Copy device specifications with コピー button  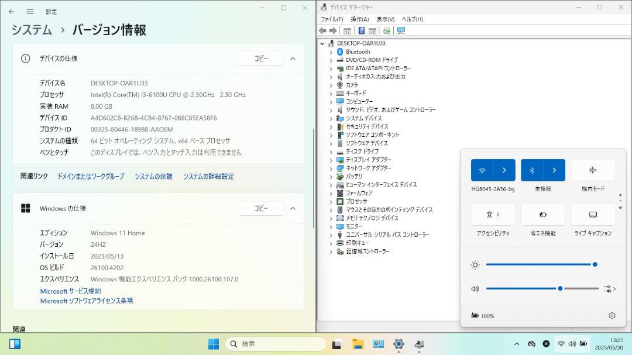261,59
